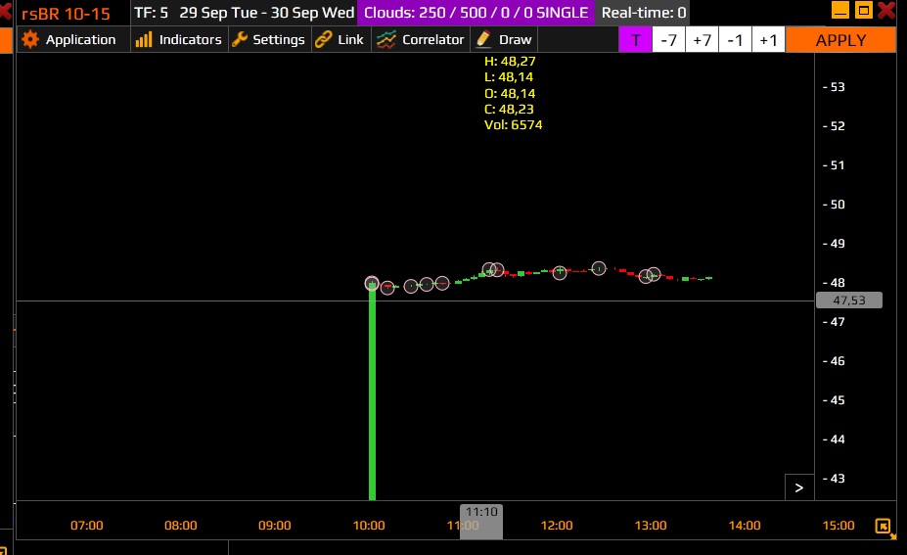This screenshot has height=555, width=907.
Task: Click the orange APPLY button
Action: coord(840,40)
